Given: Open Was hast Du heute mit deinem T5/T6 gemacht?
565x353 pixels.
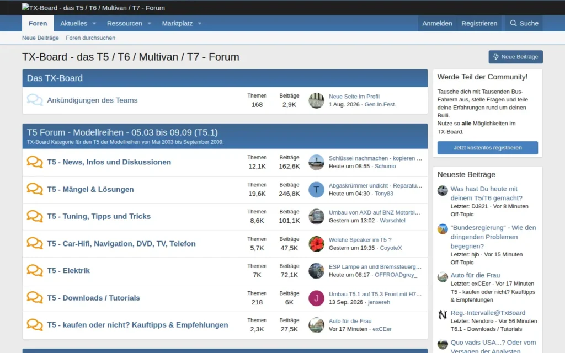Looking at the screenshot, I should pos(487,194).
